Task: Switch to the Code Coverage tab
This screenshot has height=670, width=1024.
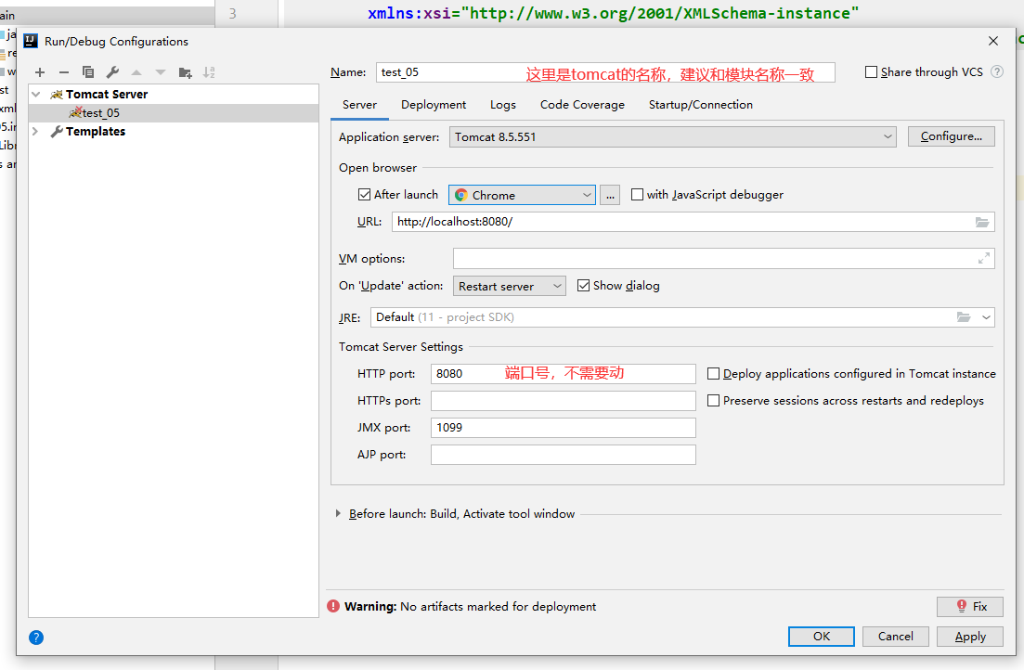Action: click(x=582, y=105)
